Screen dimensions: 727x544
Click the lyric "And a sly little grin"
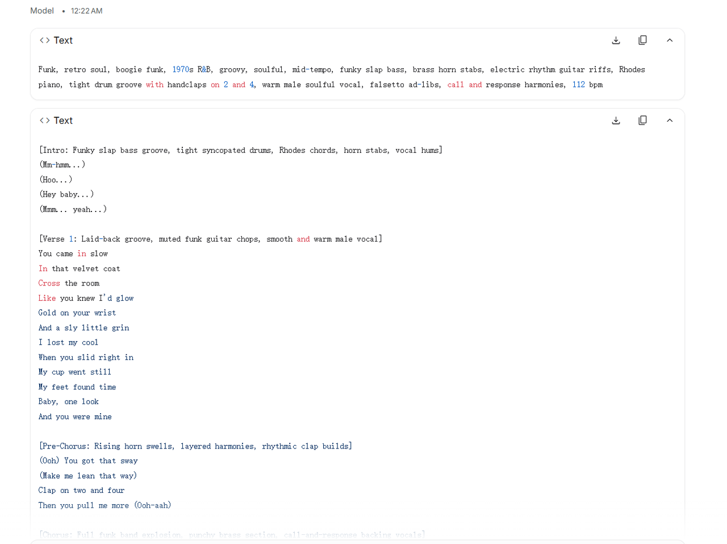[84, 327]
